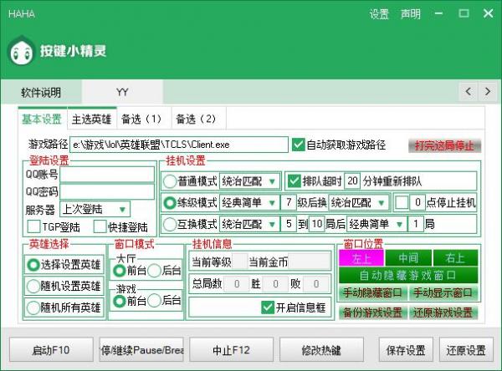Click the 保存设置 button
This screenshot has width=502, height=371.
[406, 349]
